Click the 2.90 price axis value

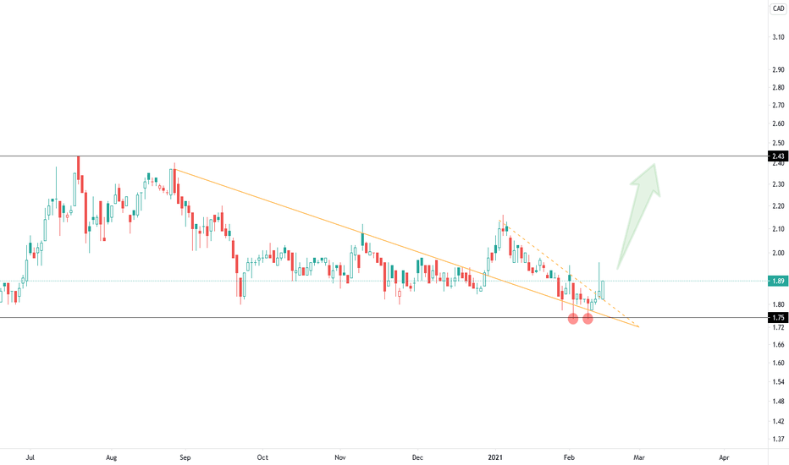point(778,70)
